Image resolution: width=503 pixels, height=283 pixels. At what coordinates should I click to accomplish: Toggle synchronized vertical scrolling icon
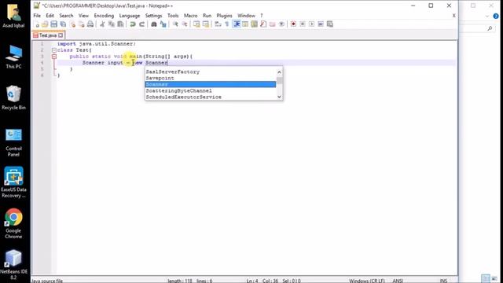click(x=196, y=24)
